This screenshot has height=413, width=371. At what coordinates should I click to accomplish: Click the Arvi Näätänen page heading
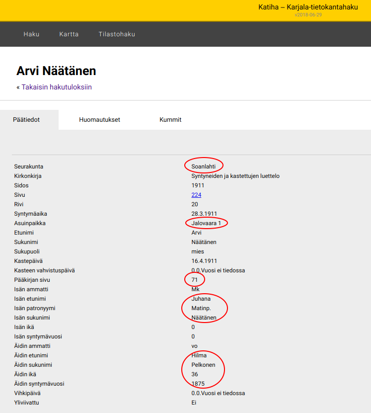pos(56,71)
